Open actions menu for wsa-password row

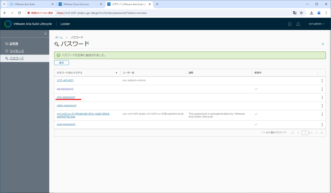point(322,125)
